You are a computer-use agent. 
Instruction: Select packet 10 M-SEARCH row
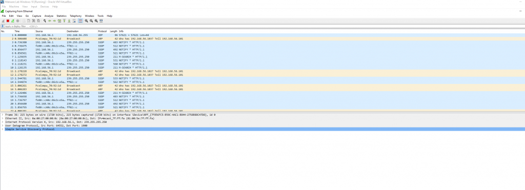point(262,67)
